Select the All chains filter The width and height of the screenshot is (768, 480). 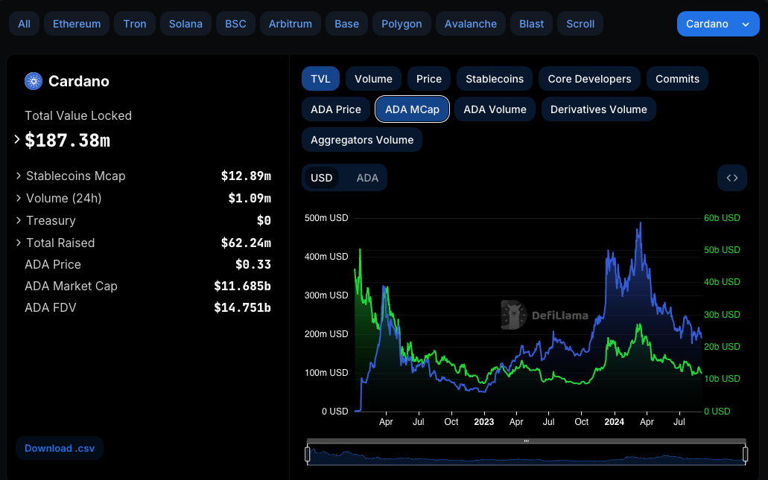24,24
